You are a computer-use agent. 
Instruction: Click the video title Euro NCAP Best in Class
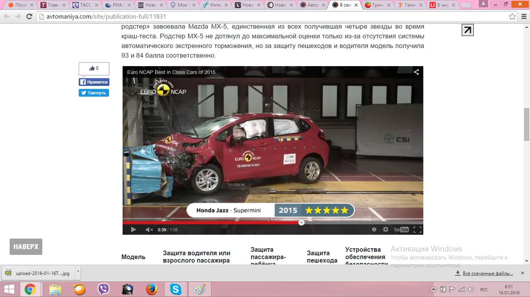coord(171,72)
